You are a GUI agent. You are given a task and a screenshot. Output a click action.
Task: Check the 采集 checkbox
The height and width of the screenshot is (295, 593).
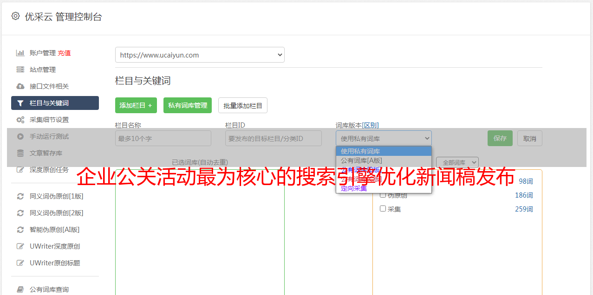click(x=383, y=209)
